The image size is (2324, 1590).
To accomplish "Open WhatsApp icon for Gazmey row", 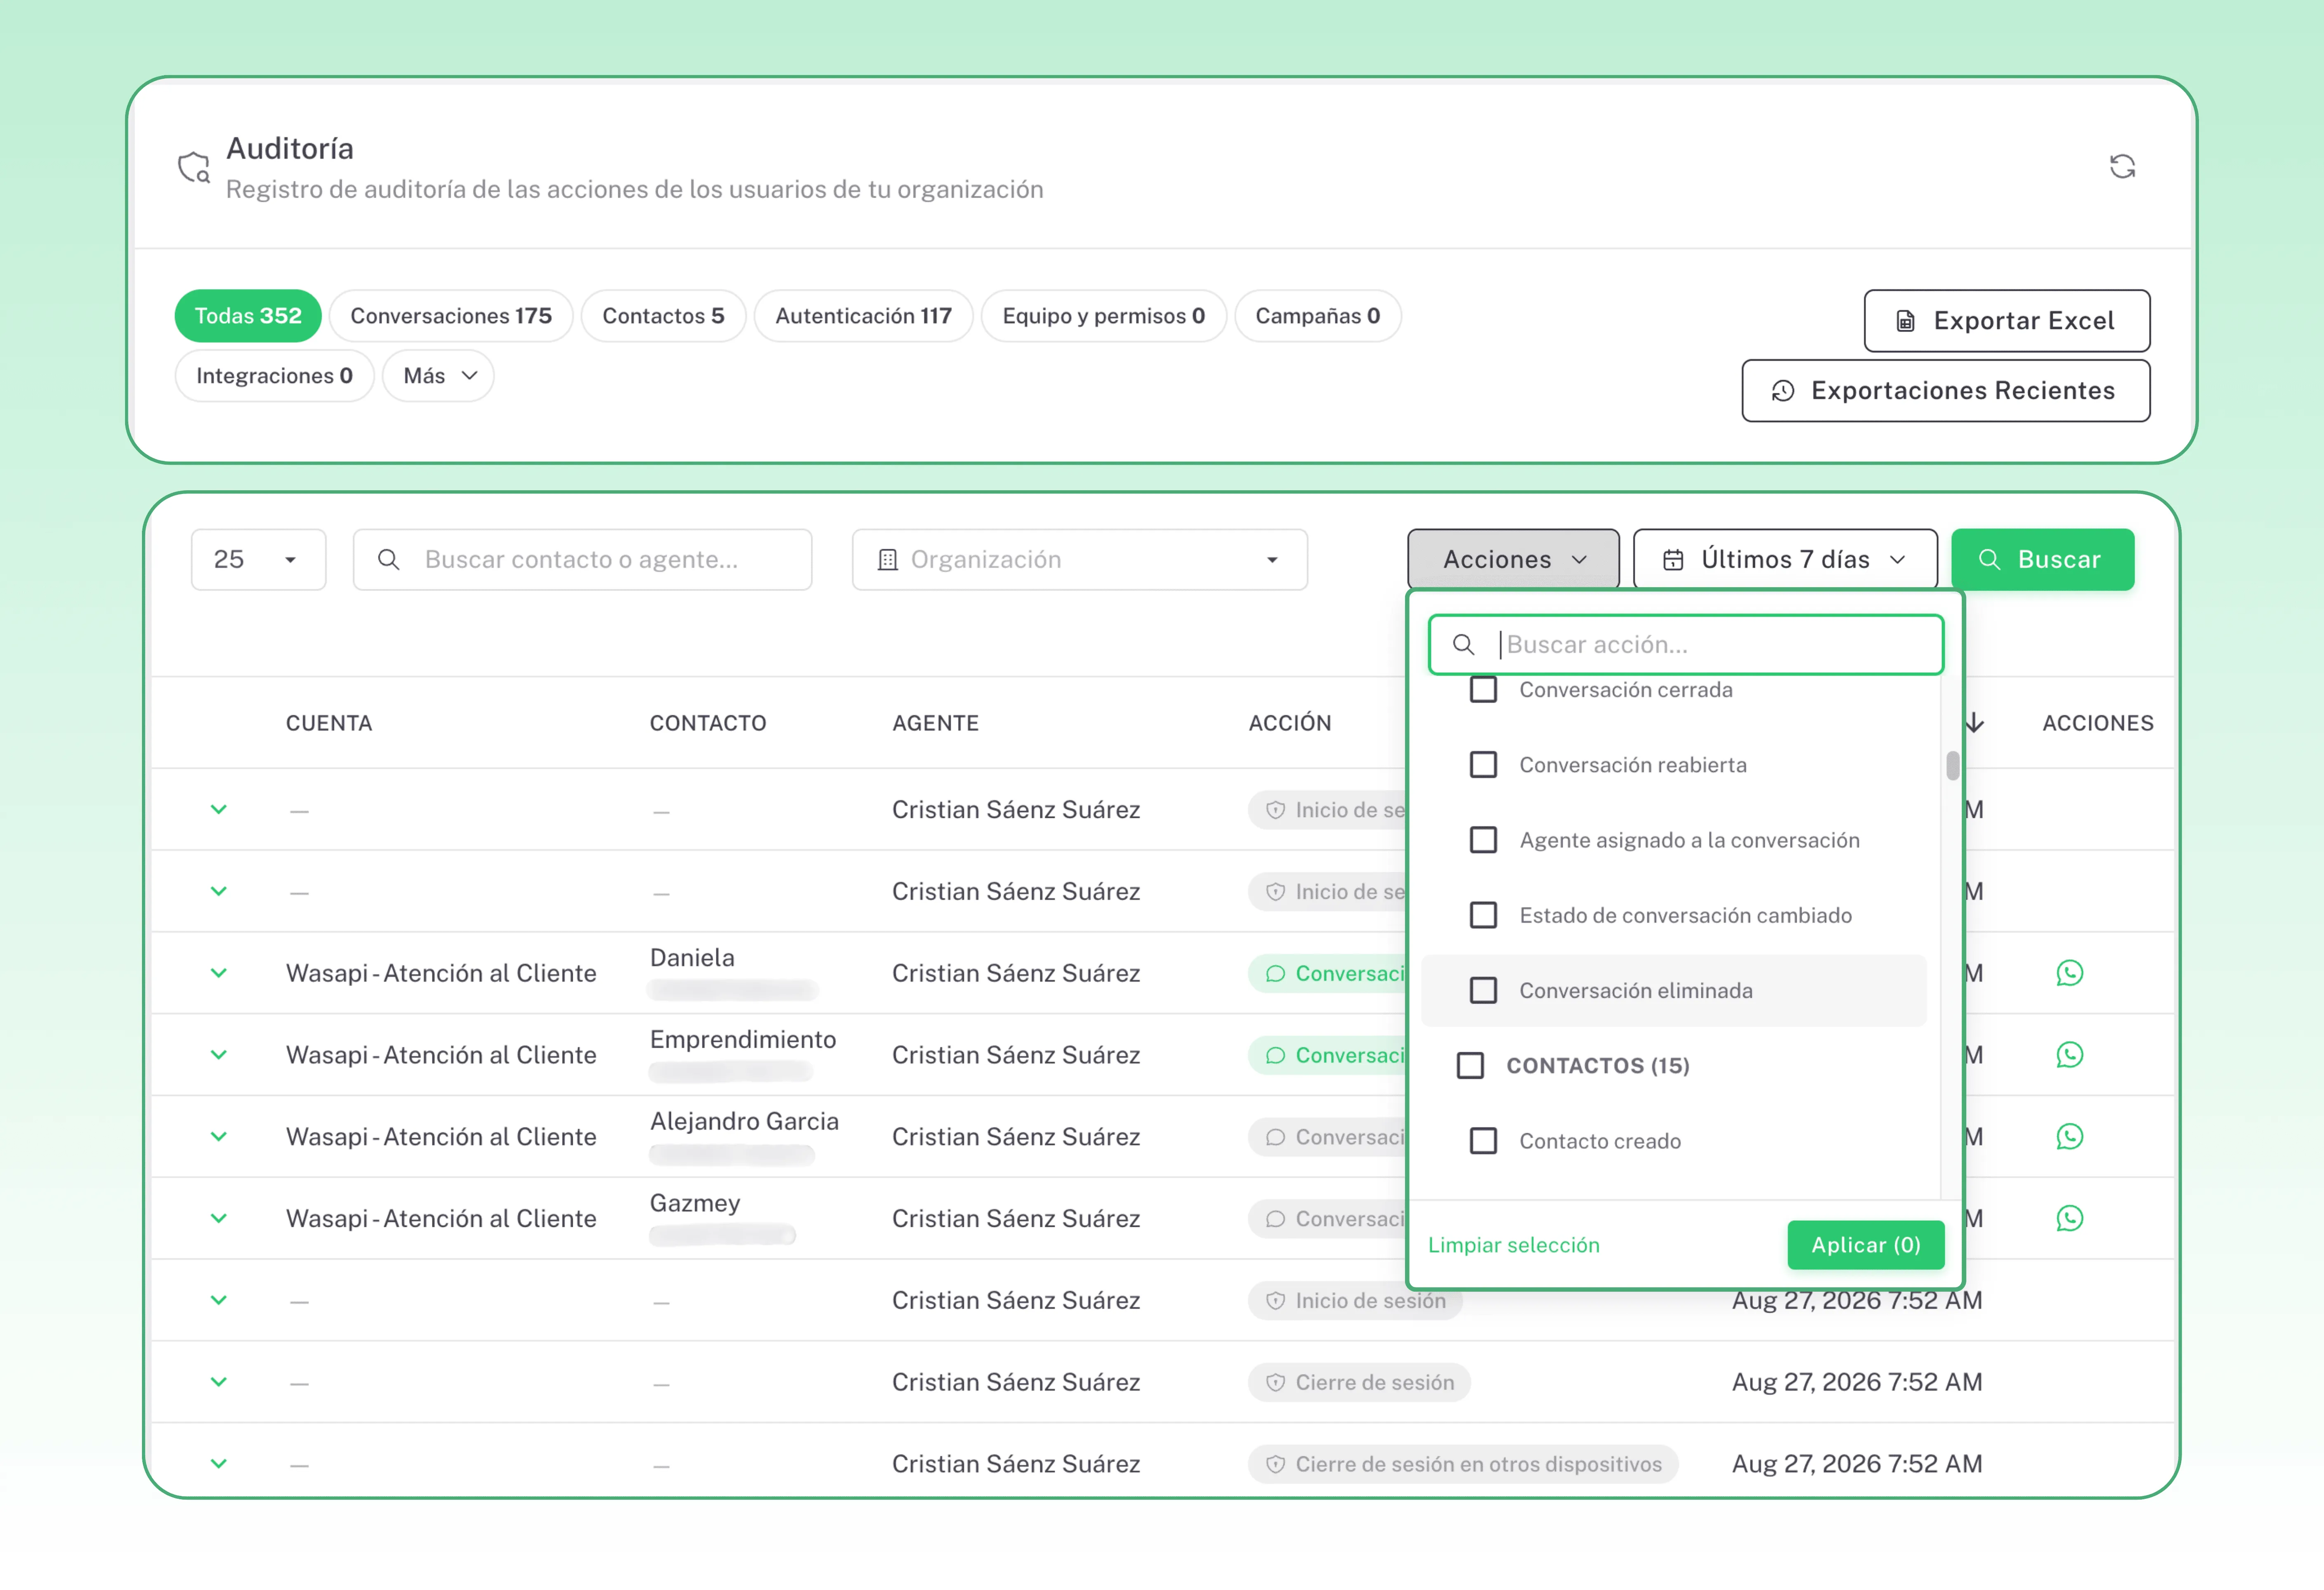I will (2069, 1218).
